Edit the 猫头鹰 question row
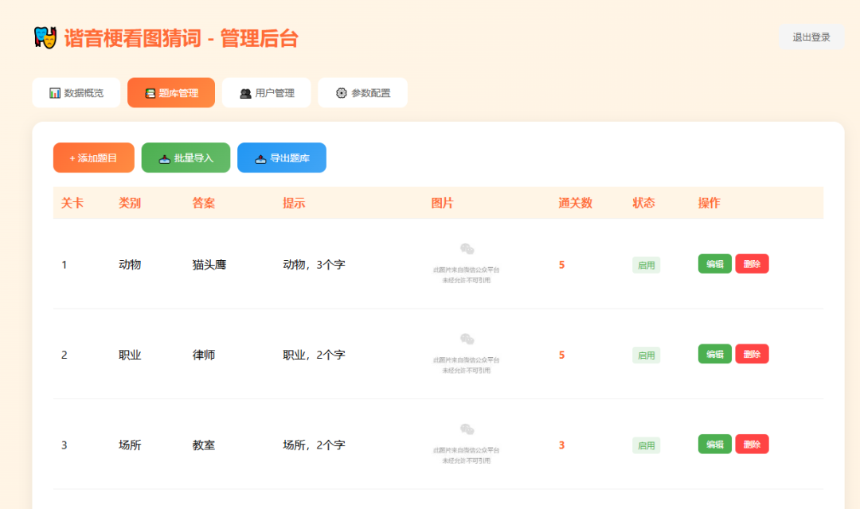This screenshot has height=509, width=860. 714,264
